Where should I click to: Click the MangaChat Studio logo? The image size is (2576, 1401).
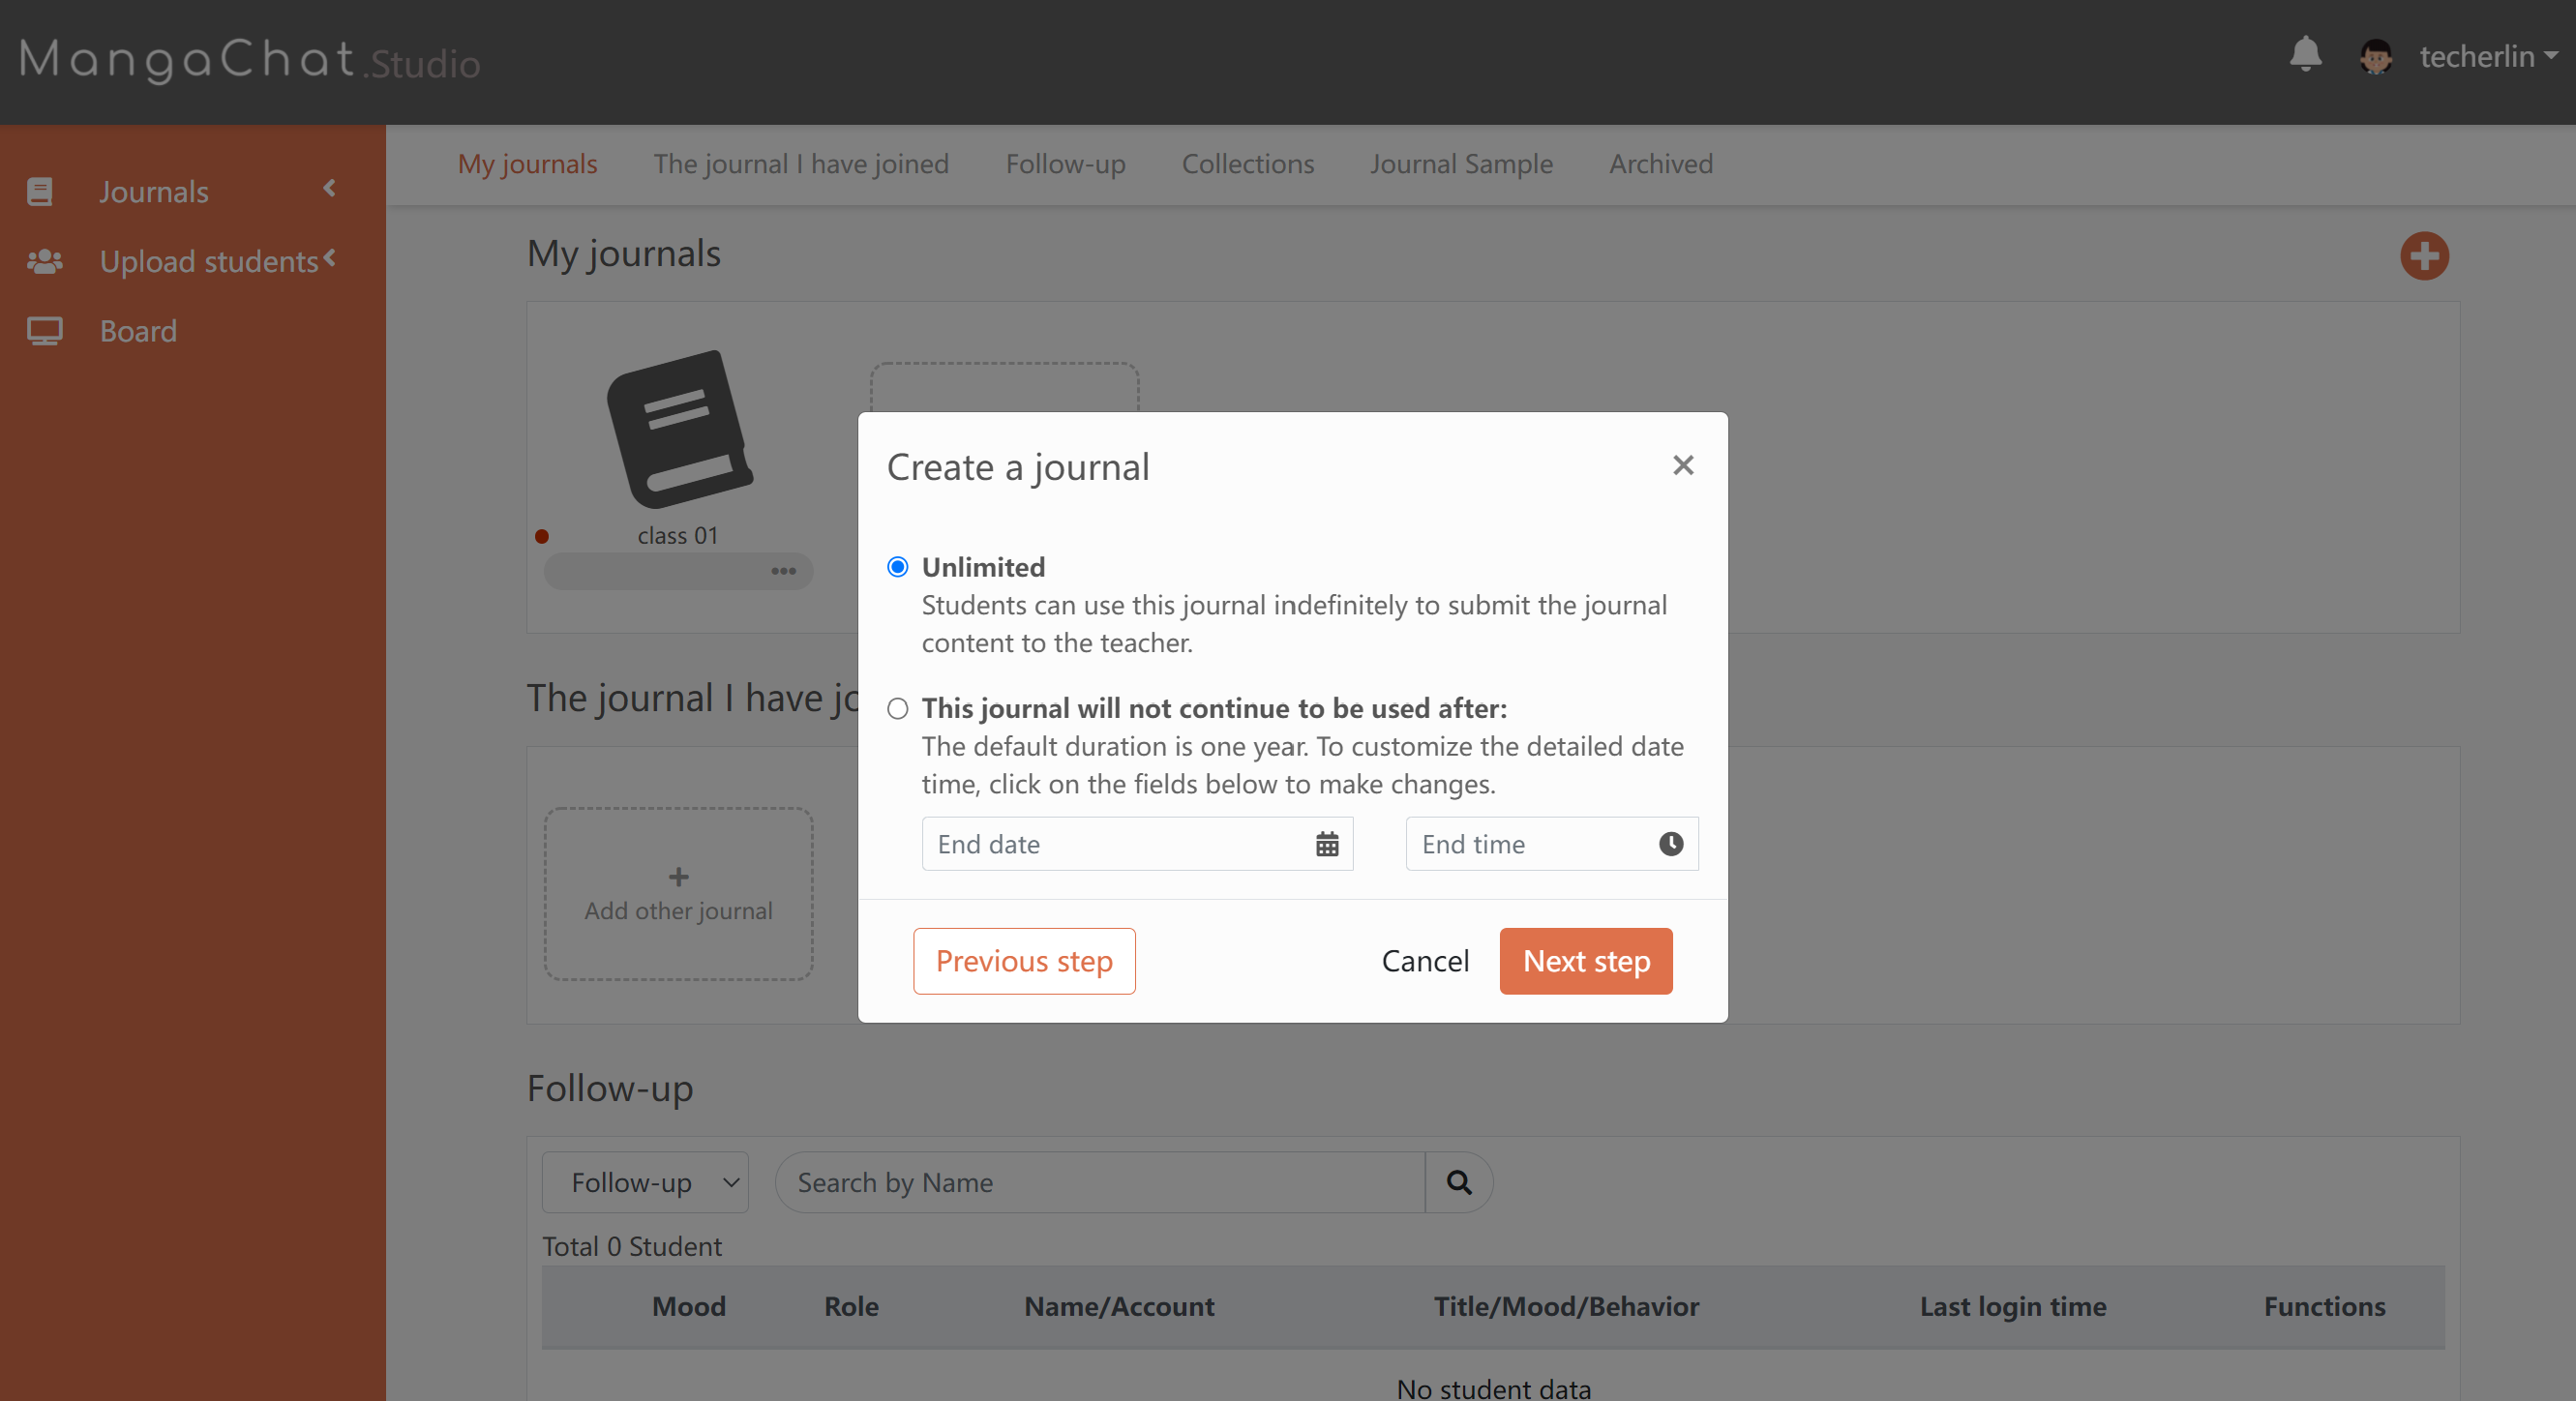[250, 60]
